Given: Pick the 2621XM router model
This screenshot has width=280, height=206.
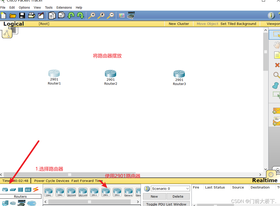Looking at the screenshot, I should (x=83, y=192).
